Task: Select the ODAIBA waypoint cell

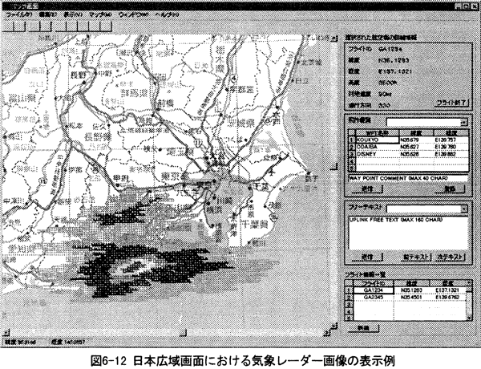Action: pos(377,147)
